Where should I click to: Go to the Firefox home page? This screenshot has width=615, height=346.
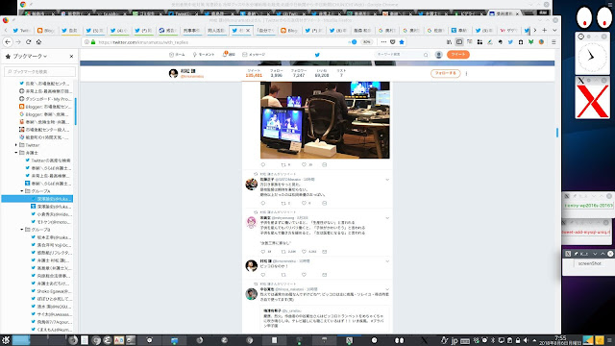[x=38, y=42]
